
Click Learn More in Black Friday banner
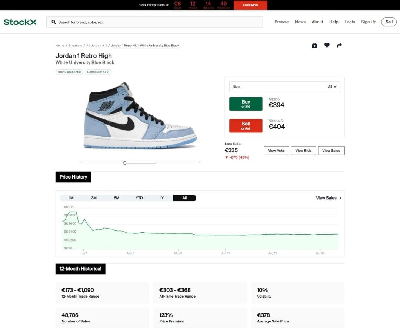point(250,5)
